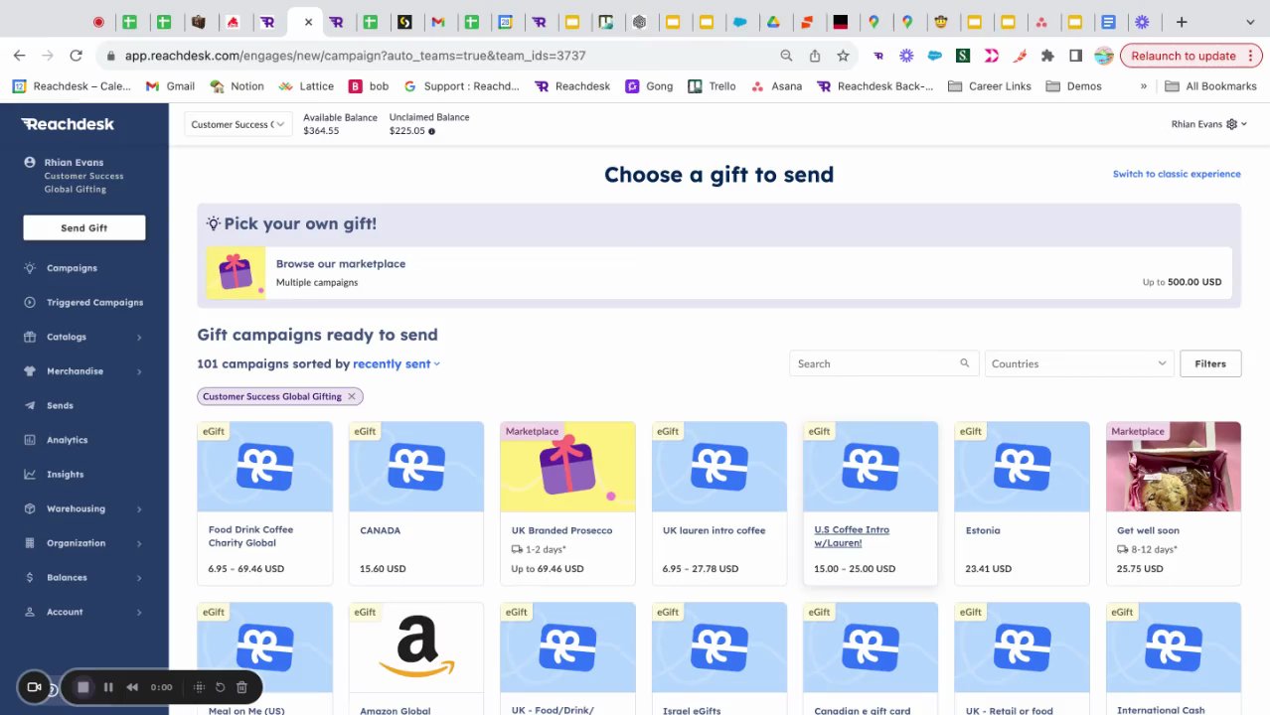This screenshot has height=715, width=1270.
Task: Open the Career Links bookmark folder
Action: point(989,86)
